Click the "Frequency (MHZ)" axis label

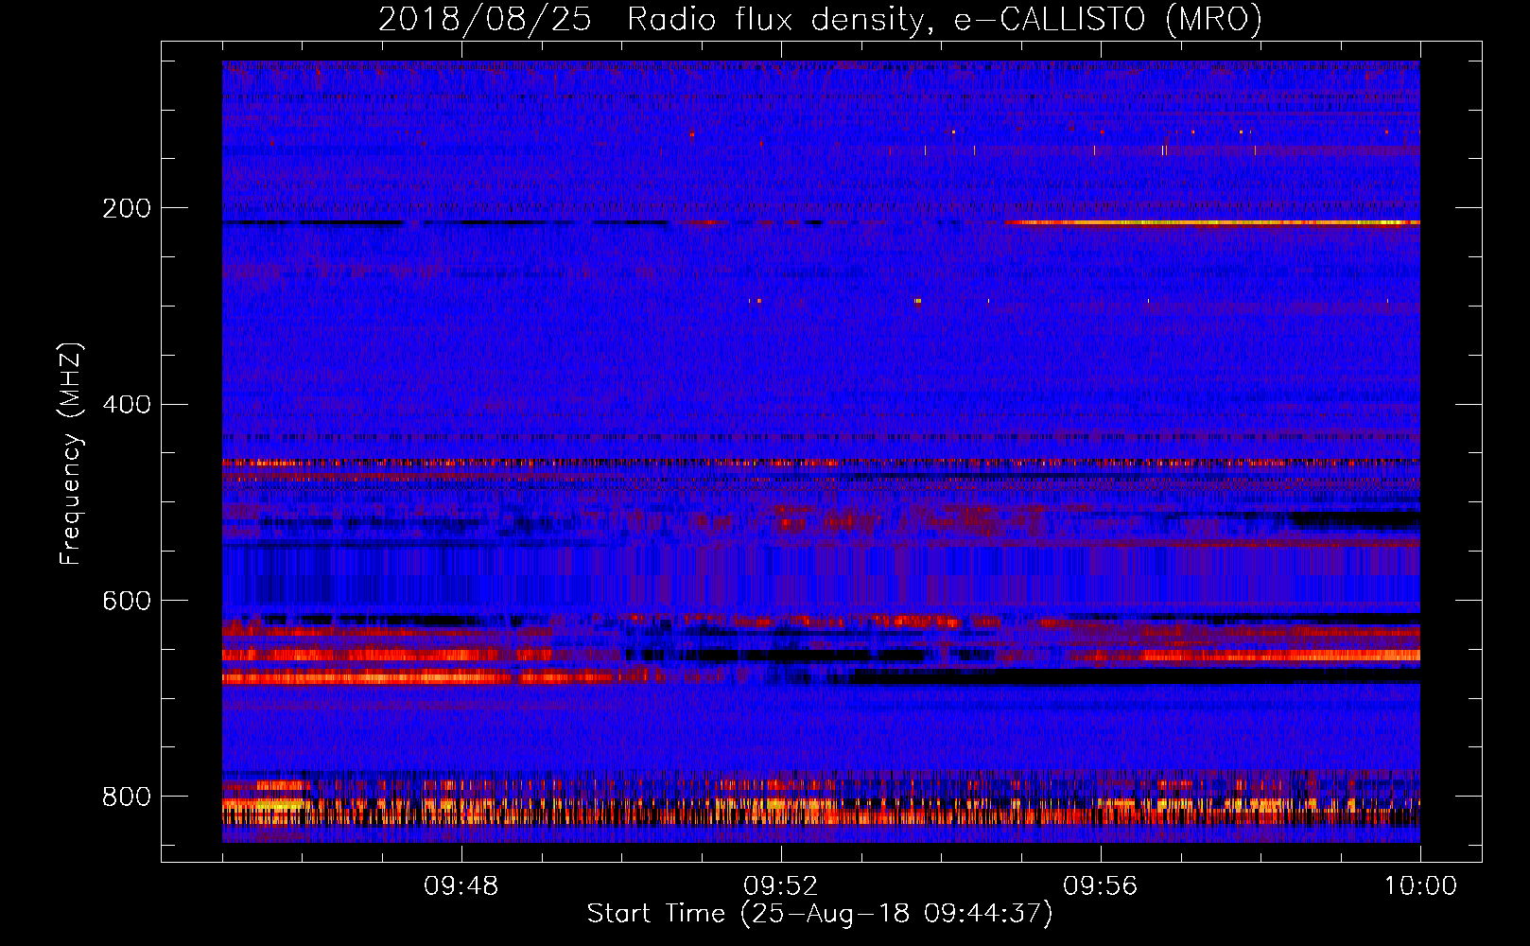(71, 453)
